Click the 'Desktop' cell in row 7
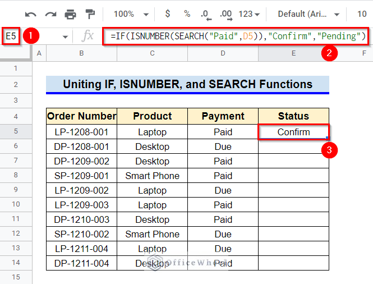Viewport: 373px width, 284px height. 152,161
